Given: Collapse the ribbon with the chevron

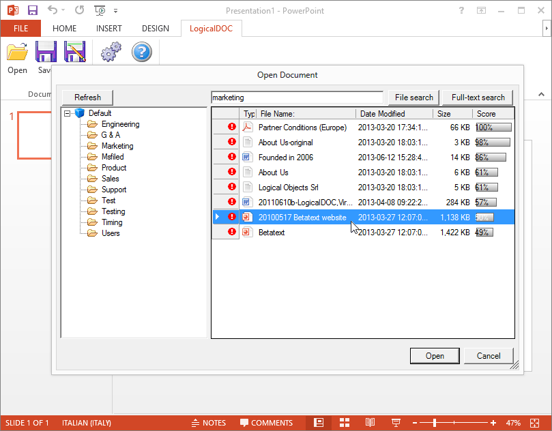Looking at the screenshot, I should point(542,94).
